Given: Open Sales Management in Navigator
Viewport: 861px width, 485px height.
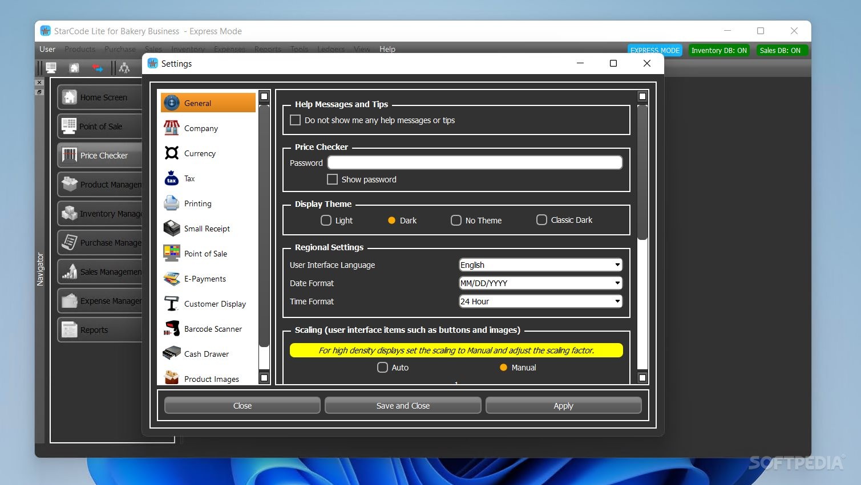Looking at the screenshot, I should [x=100, y=272].
